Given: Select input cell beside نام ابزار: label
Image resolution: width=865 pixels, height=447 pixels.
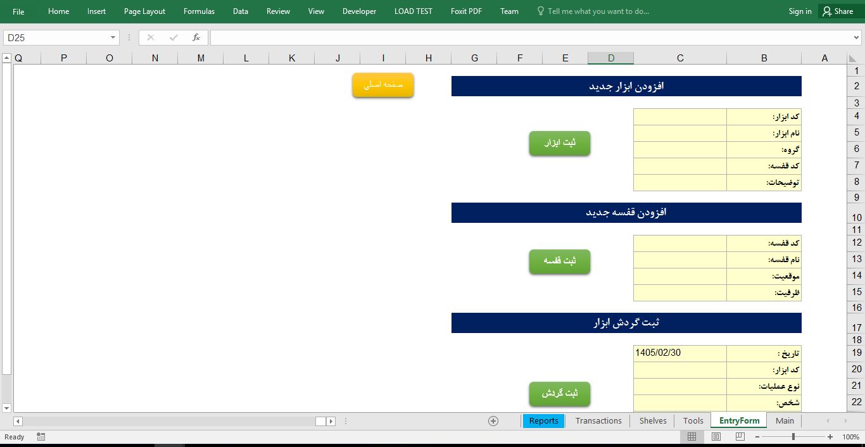Looking at the screenshot, I should coord(680,133).
